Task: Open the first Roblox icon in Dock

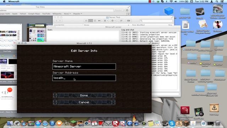Action: tap(116, 123)
